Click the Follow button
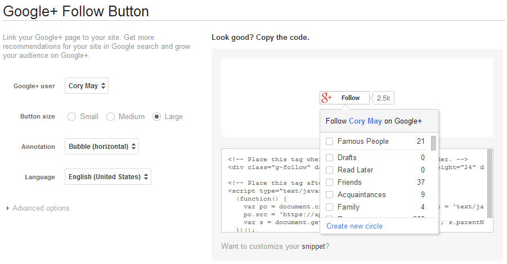507x264 pixels. (350, 98)
